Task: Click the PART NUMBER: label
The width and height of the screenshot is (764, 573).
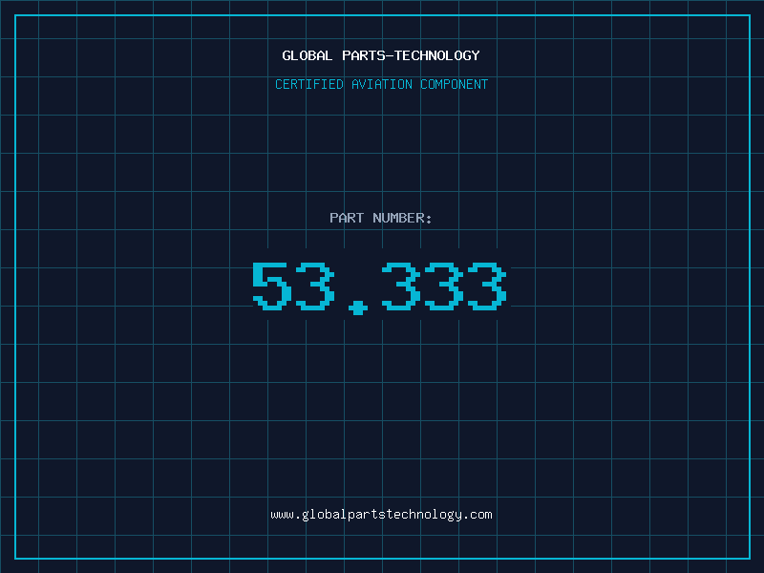Action: [381, 218]
